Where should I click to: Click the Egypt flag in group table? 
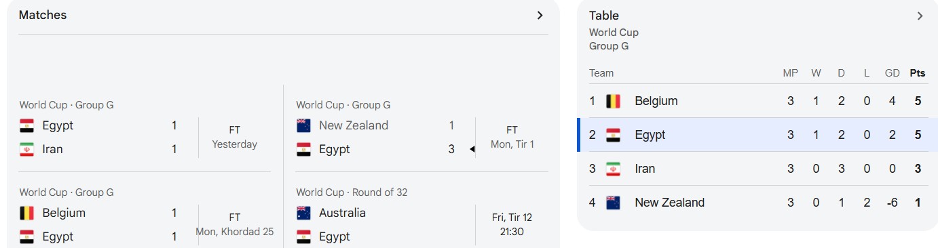(x=613, y=135)
